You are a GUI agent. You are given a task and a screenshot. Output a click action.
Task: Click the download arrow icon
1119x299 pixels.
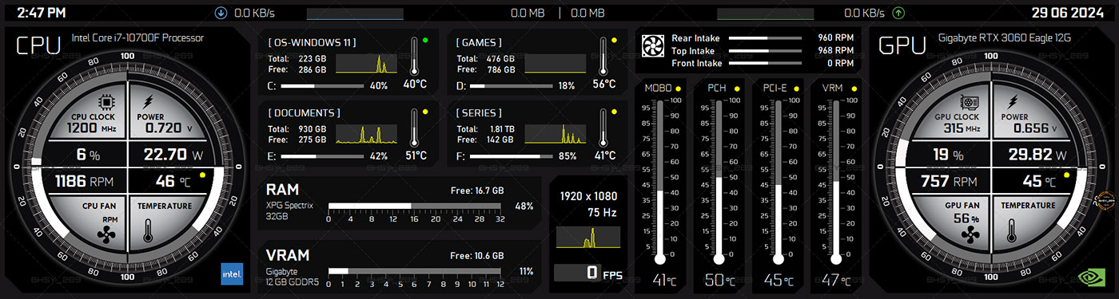point(221,13)
